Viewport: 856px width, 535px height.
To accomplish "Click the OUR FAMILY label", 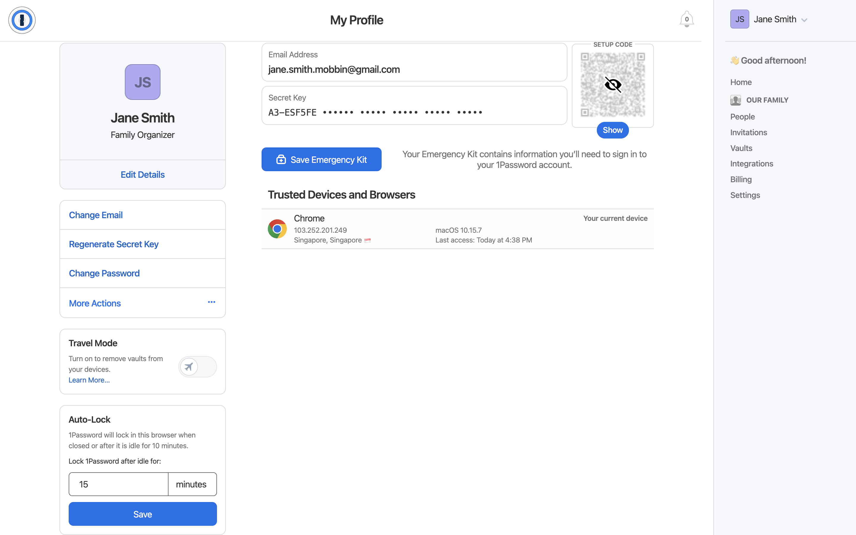I will pos(767,100).
